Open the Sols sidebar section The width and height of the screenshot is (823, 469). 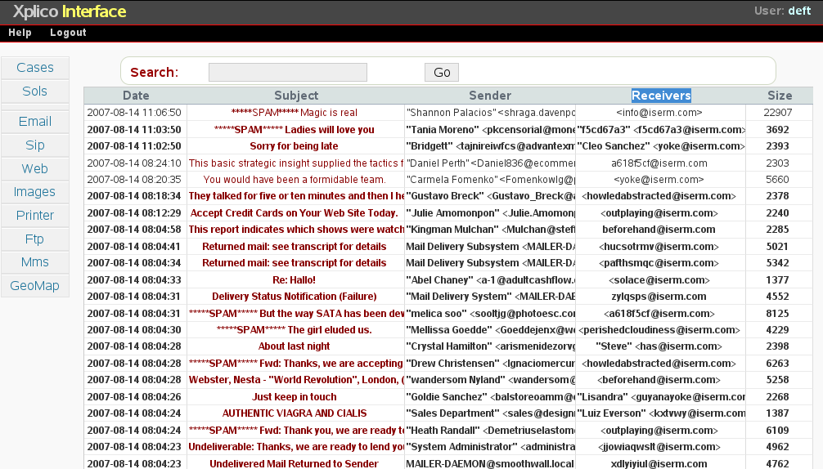tap(35, 92)
